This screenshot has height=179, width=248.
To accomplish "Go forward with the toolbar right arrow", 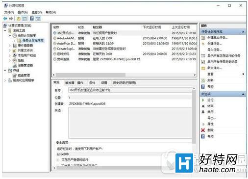I will [x=11, y=19].
